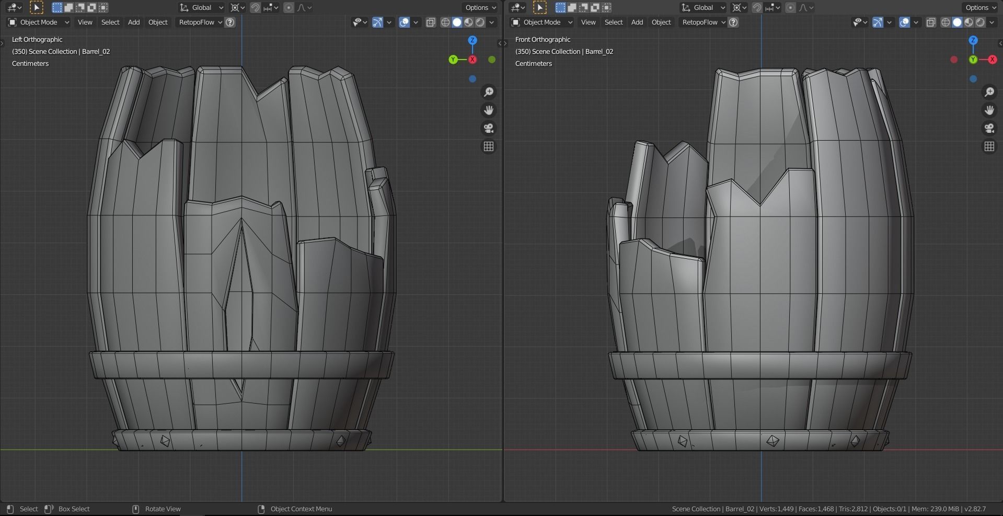Image resolution: width=1003 pixels, height=516 pixels.
Task: Click blue Z axis gizmo in left viewport
Action: (x=472, y=40)
